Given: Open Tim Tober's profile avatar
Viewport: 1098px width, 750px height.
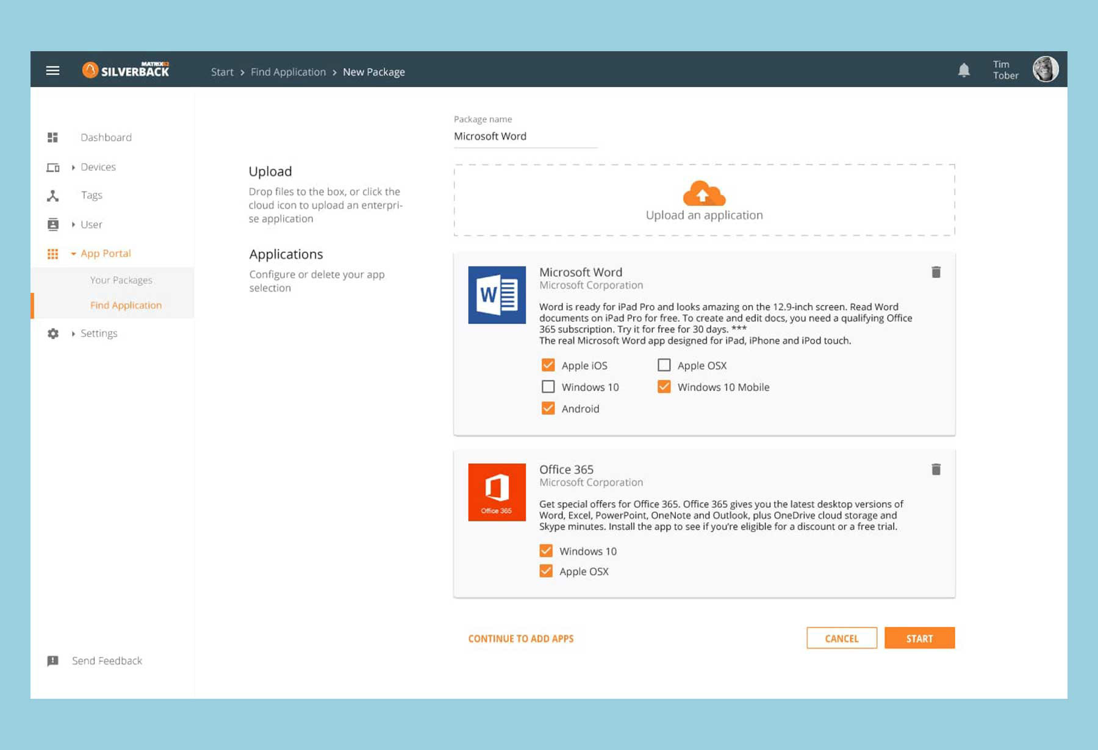Looking at the screenshot, I should click(1046, 69).
